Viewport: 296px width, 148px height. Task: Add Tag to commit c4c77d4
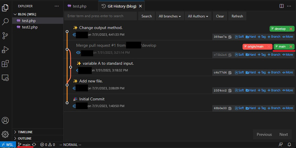click(x=262, y=72)
